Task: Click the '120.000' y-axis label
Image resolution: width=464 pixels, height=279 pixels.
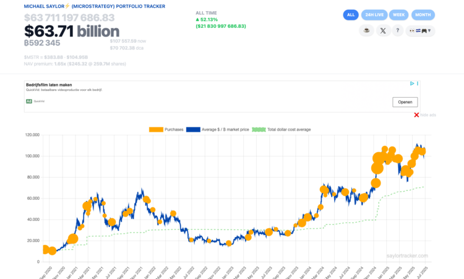Action: click(x=32, y=135)
